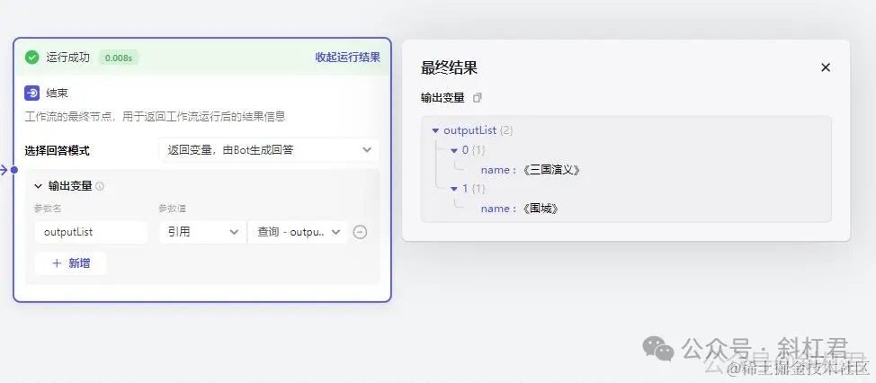
Task: Click the 0.008s run time badge
Action: point(119,58)
